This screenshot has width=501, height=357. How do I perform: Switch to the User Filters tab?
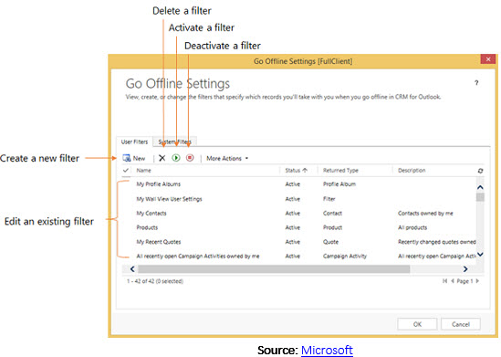134,142
